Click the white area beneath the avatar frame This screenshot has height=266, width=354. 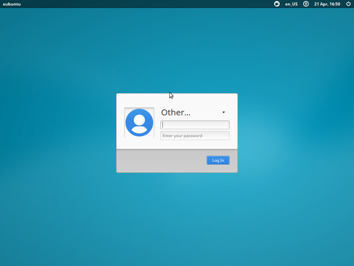[139, 143]
